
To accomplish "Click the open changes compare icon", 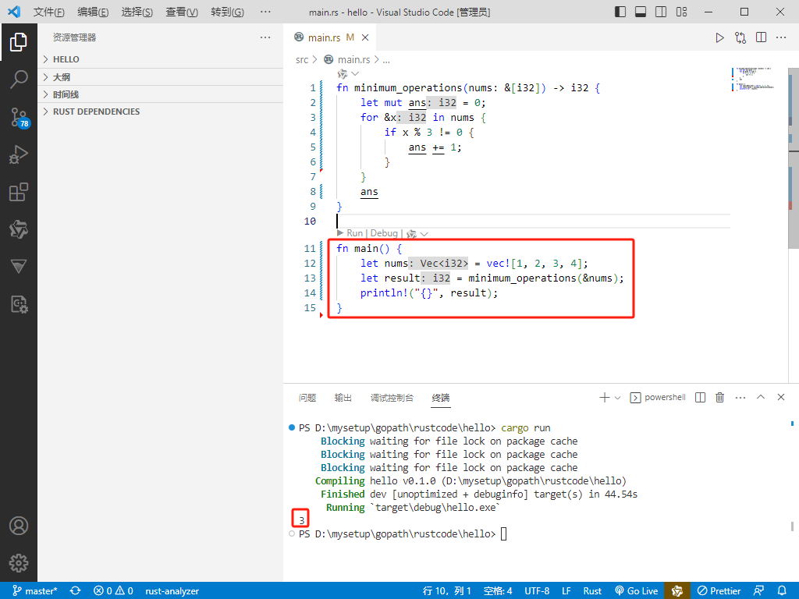I will 740,37.
